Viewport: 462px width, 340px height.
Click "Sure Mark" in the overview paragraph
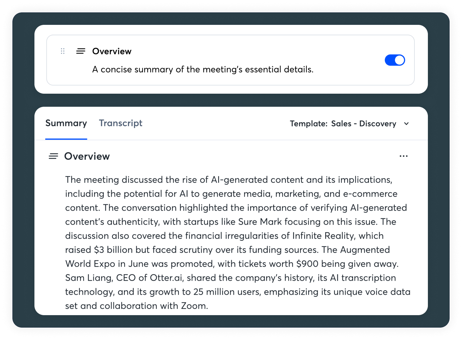tap(260, 222)
